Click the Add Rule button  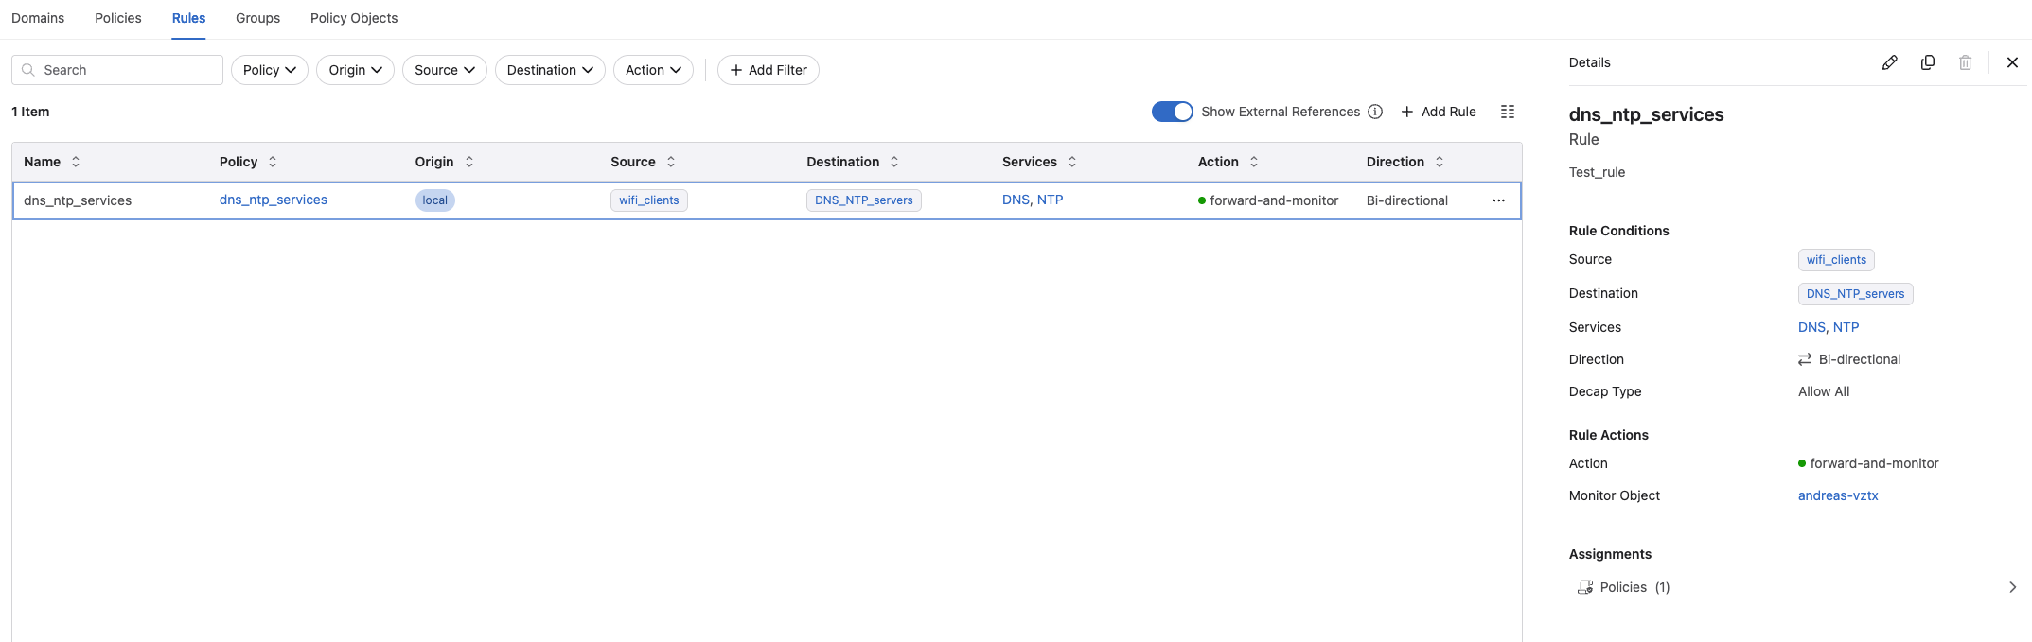point(1438,112)
